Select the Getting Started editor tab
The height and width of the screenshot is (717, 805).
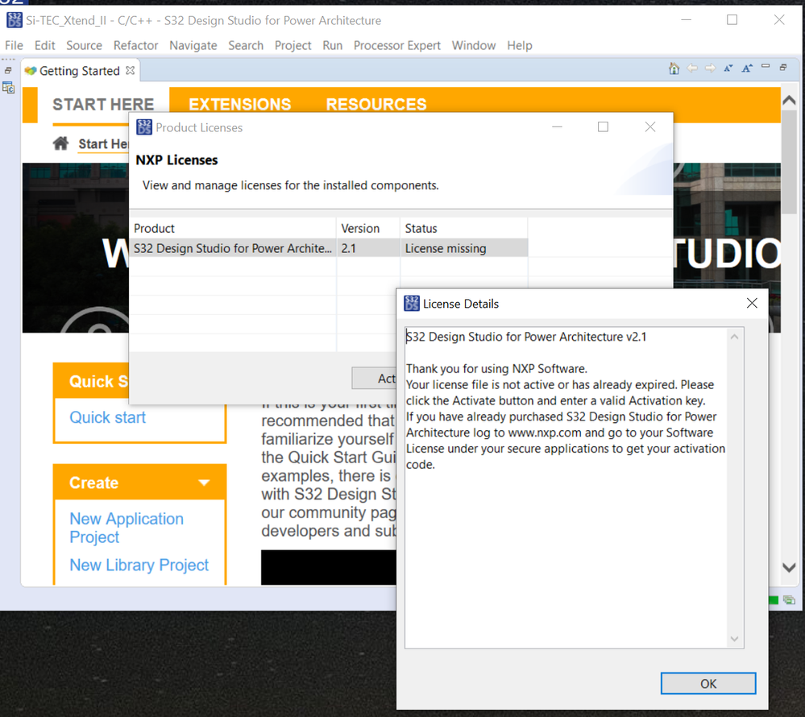point(80,71)
